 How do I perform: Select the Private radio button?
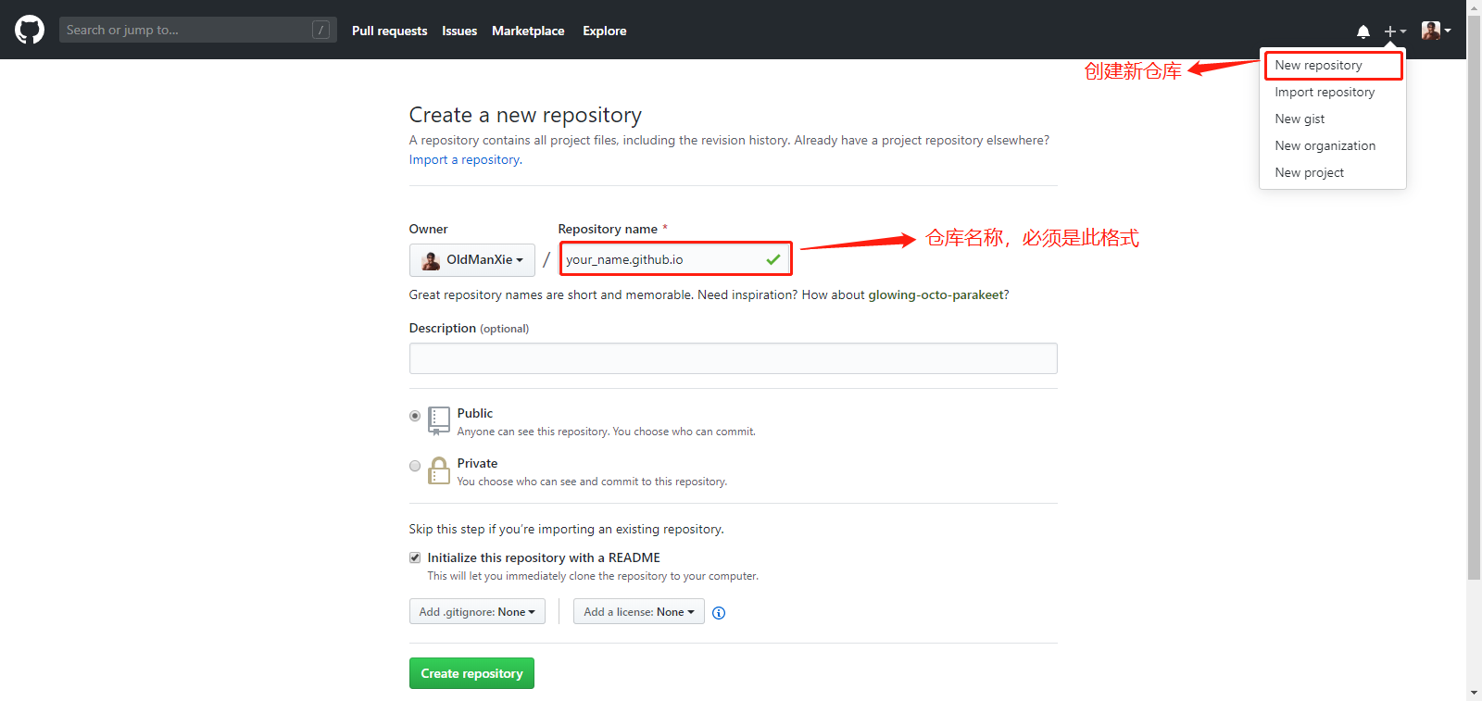tap(415, 466)
